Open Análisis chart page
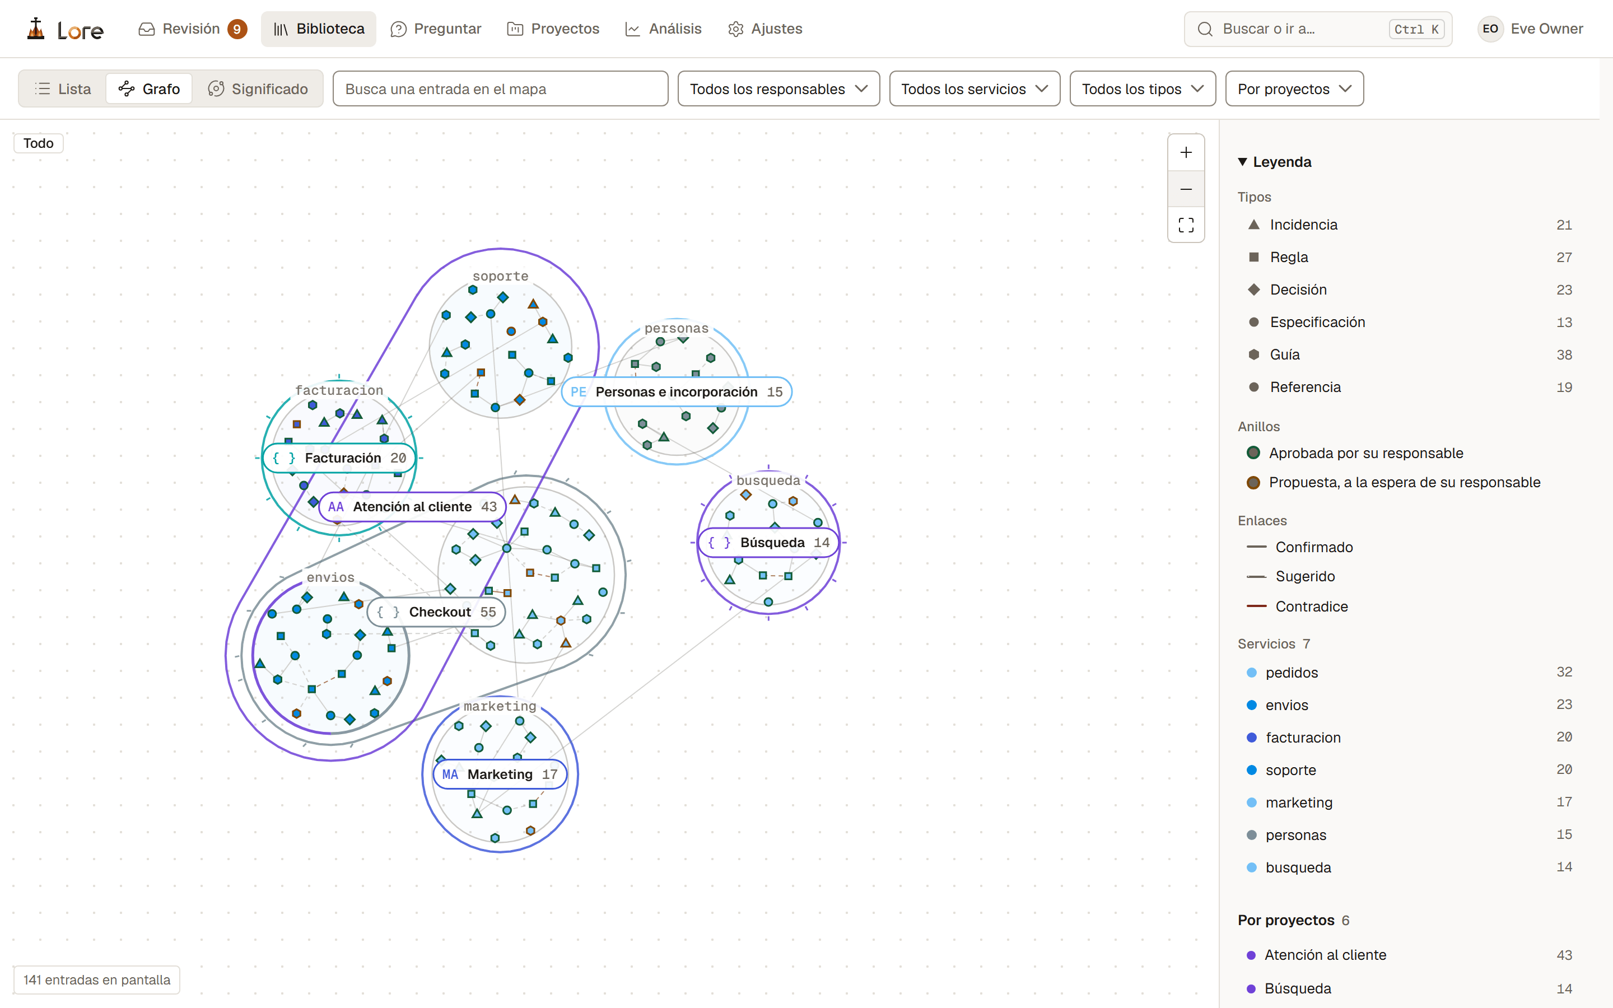The height and width of the screenshot is (1008, 1613). point(663,29)
